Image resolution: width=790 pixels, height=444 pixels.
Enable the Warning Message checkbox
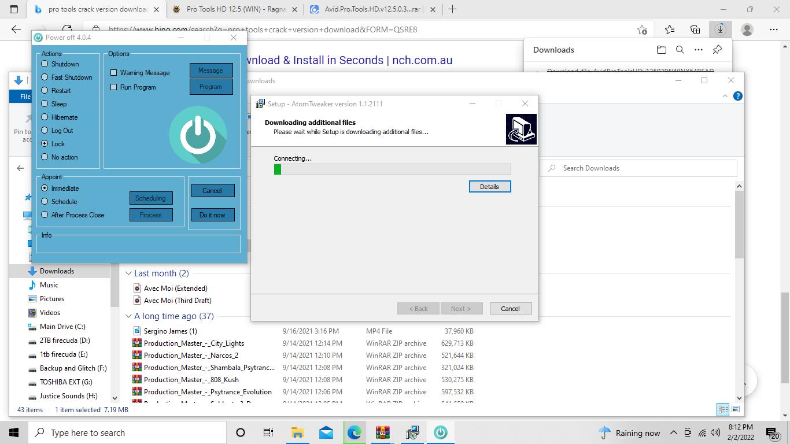114,73
